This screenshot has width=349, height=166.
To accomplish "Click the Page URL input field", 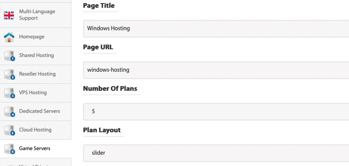I will pos(216,70).
